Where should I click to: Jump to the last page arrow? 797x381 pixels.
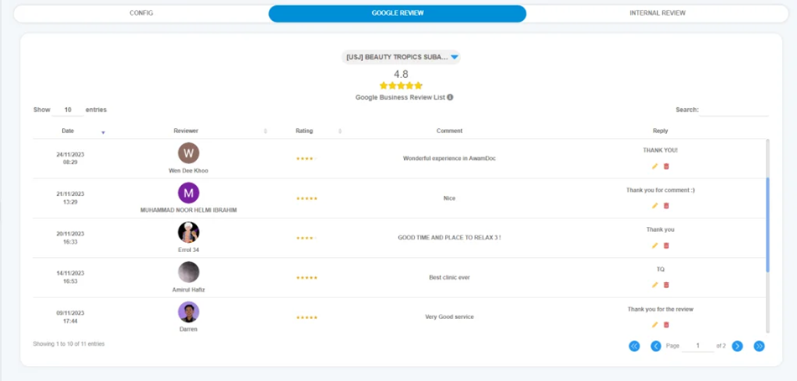pyautogui.click(x=758, y=346)
